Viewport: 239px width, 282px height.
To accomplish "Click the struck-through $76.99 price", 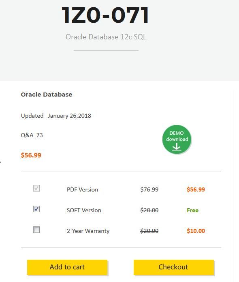I will click(149, 189).
